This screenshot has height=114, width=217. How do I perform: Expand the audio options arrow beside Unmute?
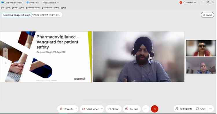click(x=76, y=109)
